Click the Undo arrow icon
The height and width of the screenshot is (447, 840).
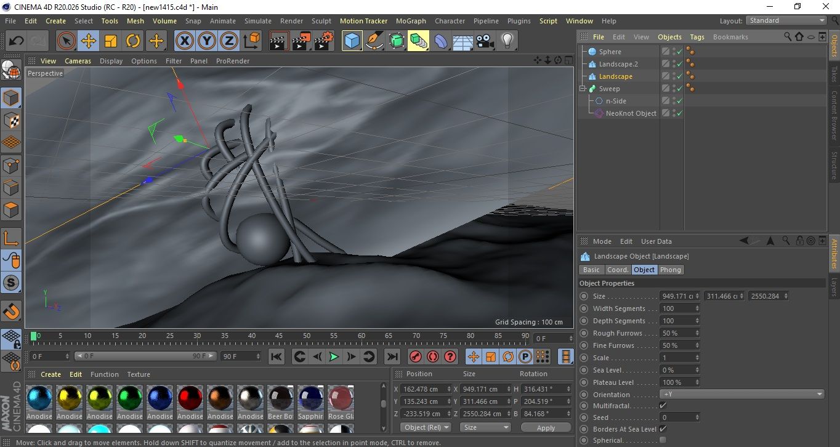point(17,41)
